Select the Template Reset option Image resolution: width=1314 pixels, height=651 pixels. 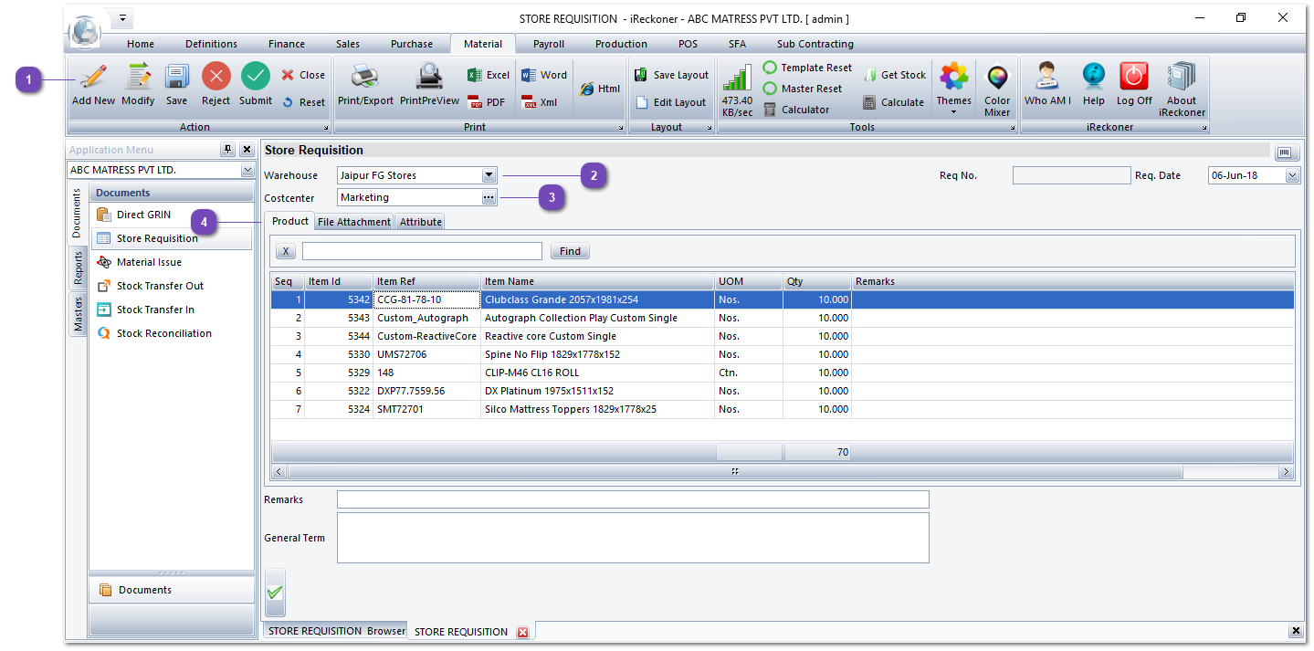(808, 67)
